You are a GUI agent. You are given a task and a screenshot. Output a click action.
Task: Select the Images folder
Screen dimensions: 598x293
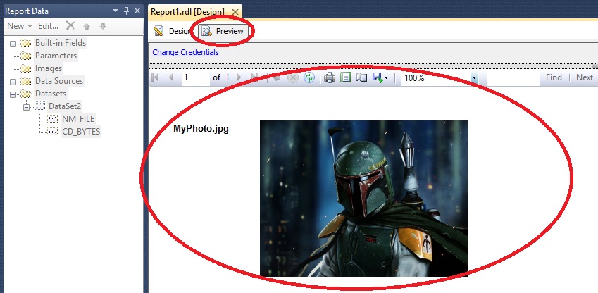(x=49, y=68)
